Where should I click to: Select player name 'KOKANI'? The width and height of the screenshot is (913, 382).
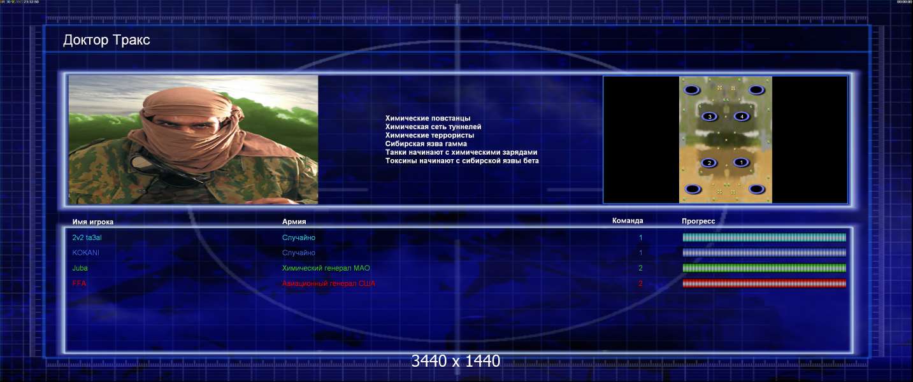[86, 253]
